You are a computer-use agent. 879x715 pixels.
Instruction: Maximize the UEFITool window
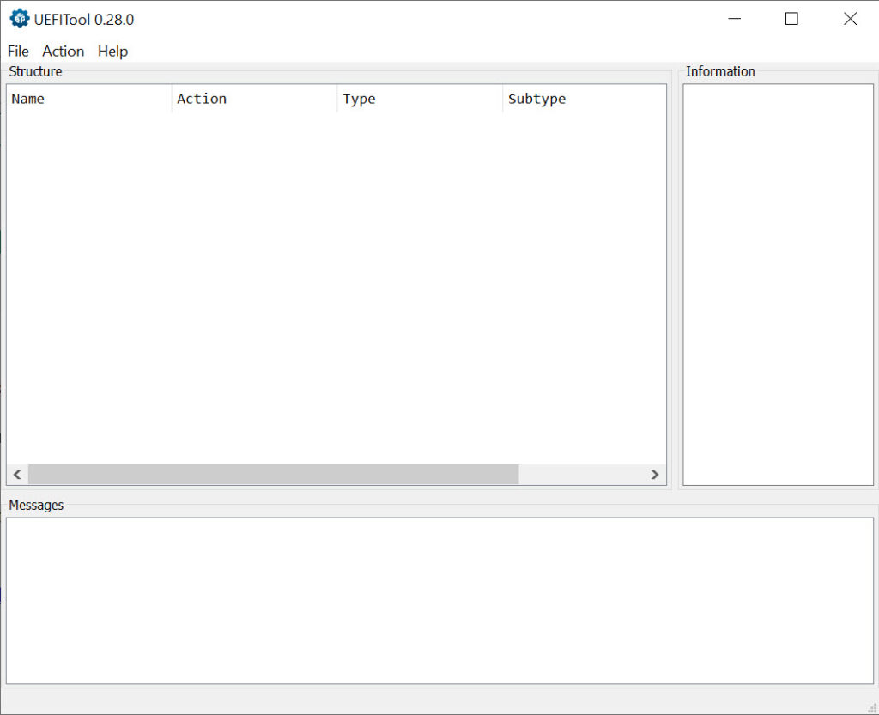tap(791, 19)
